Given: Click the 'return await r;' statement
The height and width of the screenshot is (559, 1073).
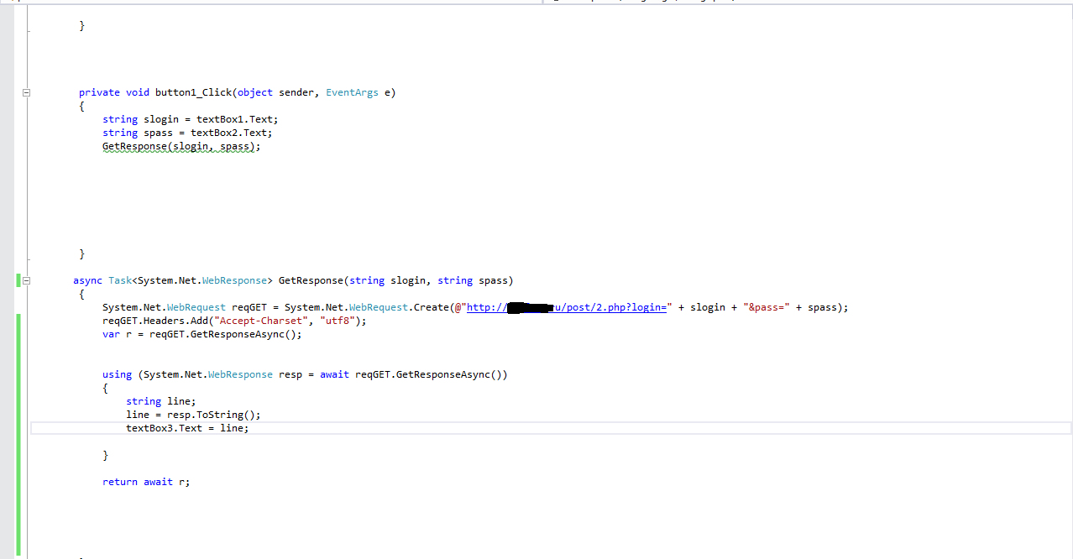Looking at the screenshot, I should coord(146,482).
